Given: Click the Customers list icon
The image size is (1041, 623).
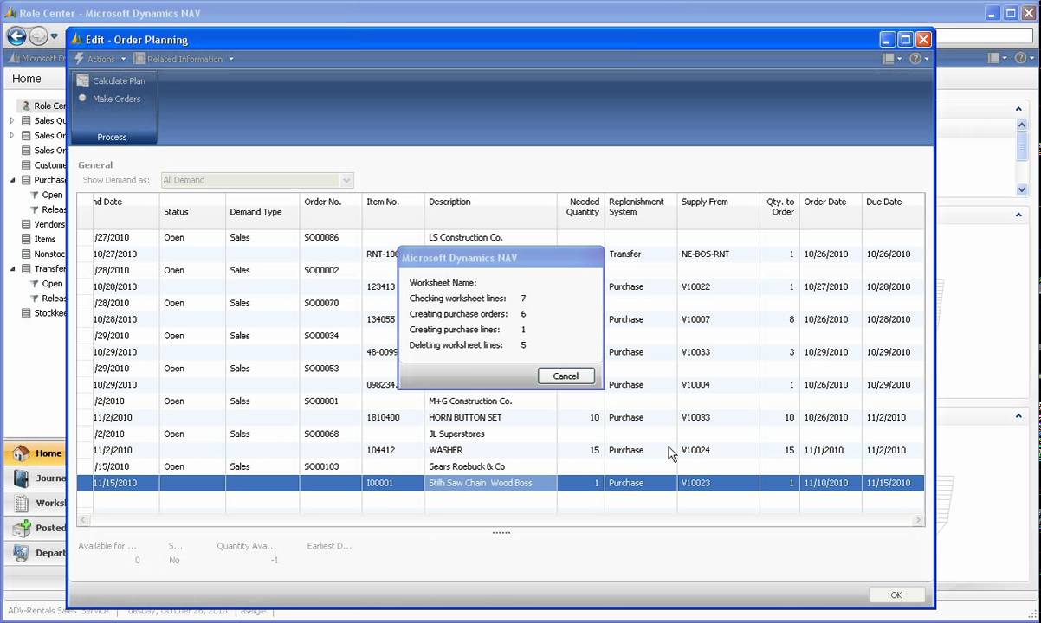Looking at the screenshot, I should click(26, 165).
